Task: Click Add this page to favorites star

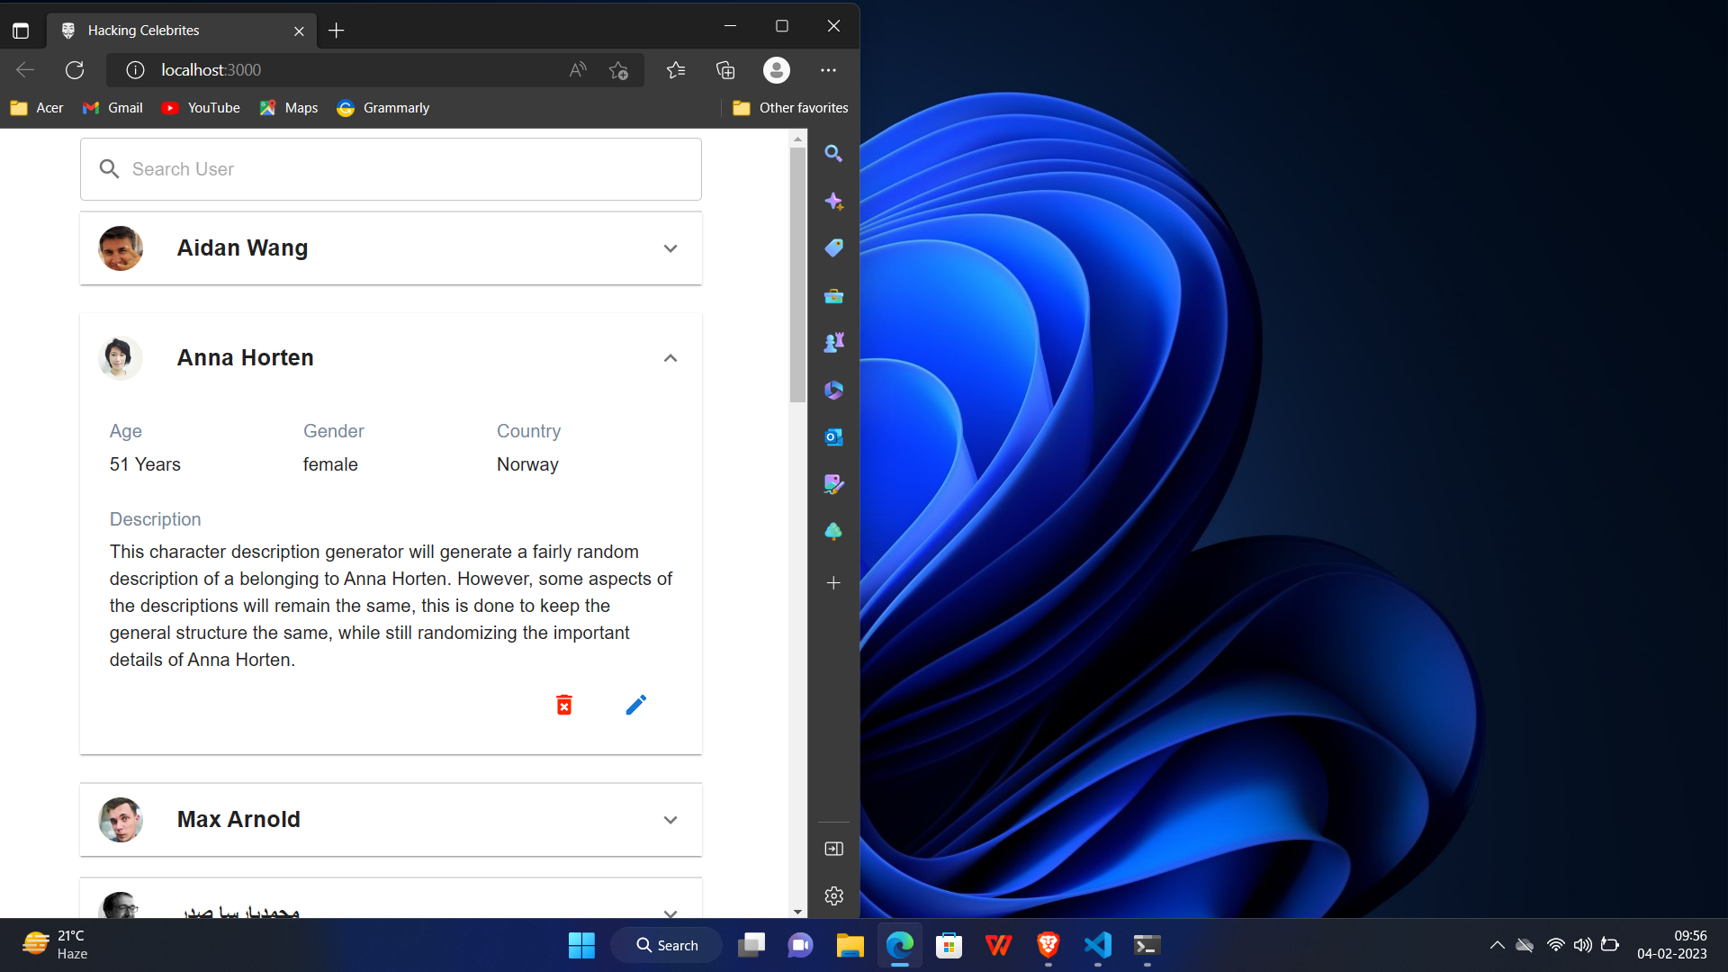Action: click(618, 70)
